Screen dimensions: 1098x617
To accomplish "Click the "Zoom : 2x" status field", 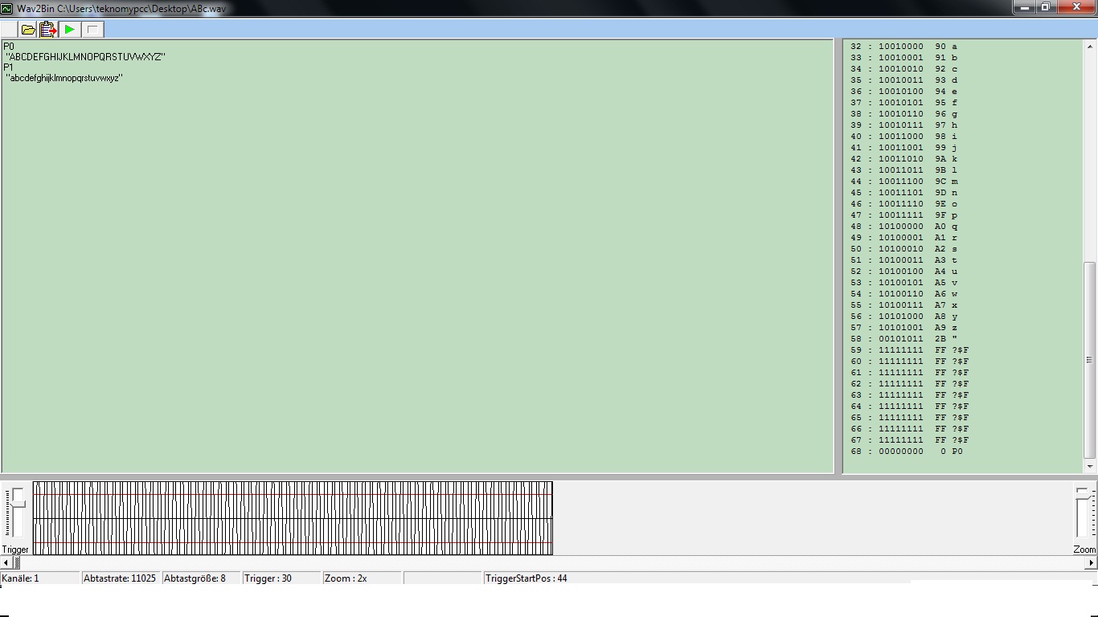I will [x=362, y=578].
